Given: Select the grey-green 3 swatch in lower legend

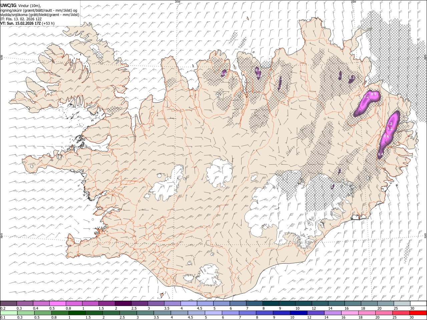Looking at the screenshot, I should [x=145, y=313].
